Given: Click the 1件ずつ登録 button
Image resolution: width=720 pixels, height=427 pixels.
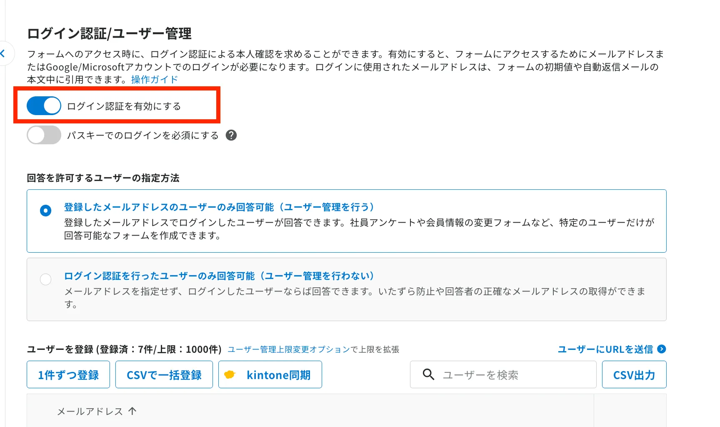Looking at the screenshot, I should point(68,374).
